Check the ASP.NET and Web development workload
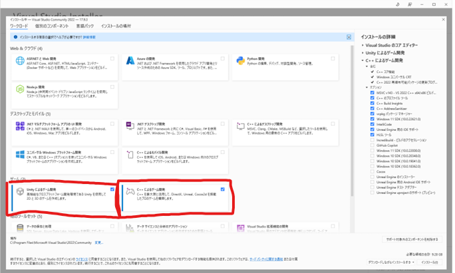The width and height of the screenshot is (455, 273). (x=112, y=58)
